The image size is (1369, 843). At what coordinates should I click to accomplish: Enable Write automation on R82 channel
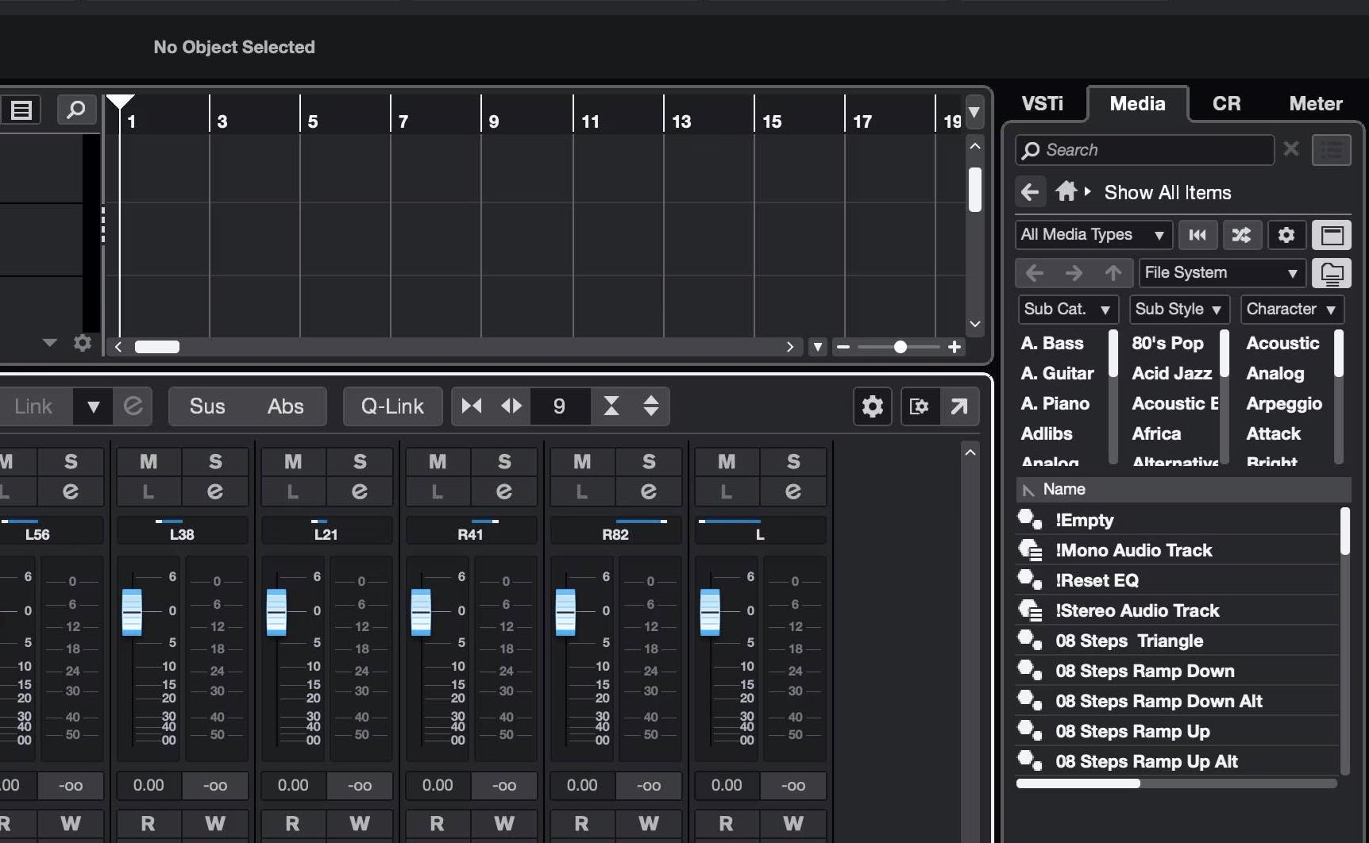pos(649,823)
